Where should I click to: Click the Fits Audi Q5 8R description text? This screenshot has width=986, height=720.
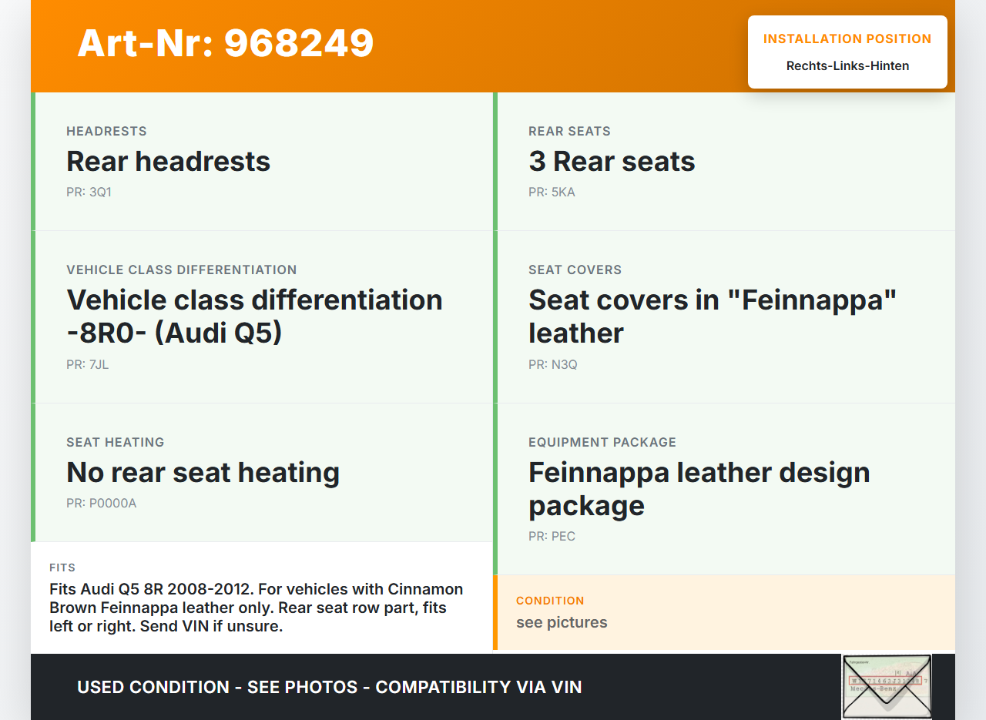256,608
